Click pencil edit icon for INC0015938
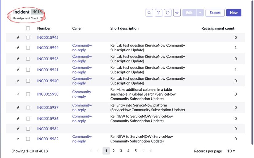This screenshot has height=158, width=254. 18,94
